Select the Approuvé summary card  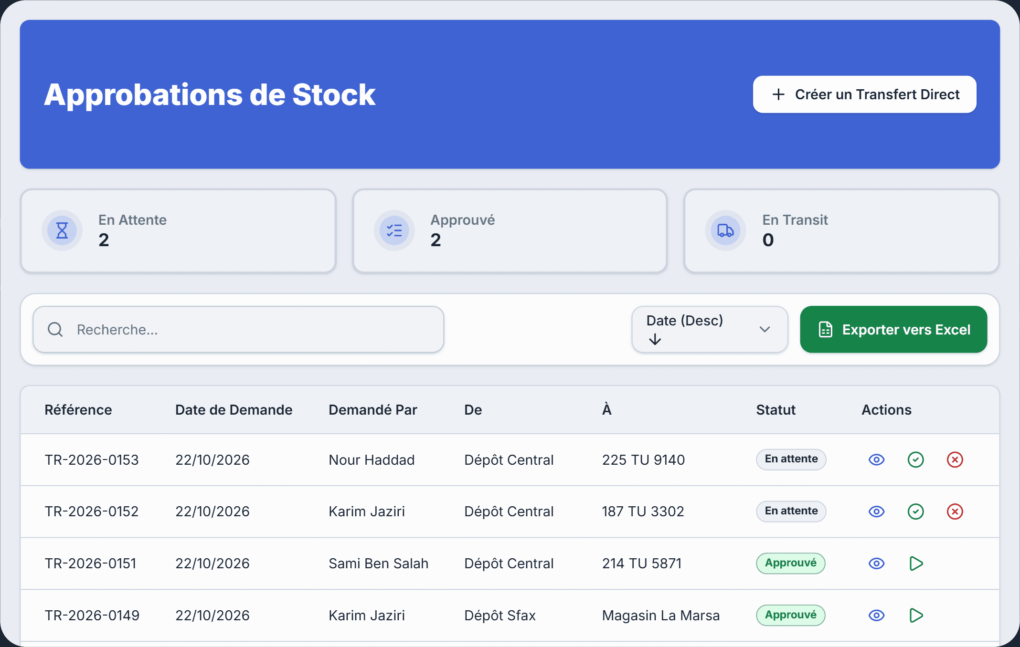[510, 231]
